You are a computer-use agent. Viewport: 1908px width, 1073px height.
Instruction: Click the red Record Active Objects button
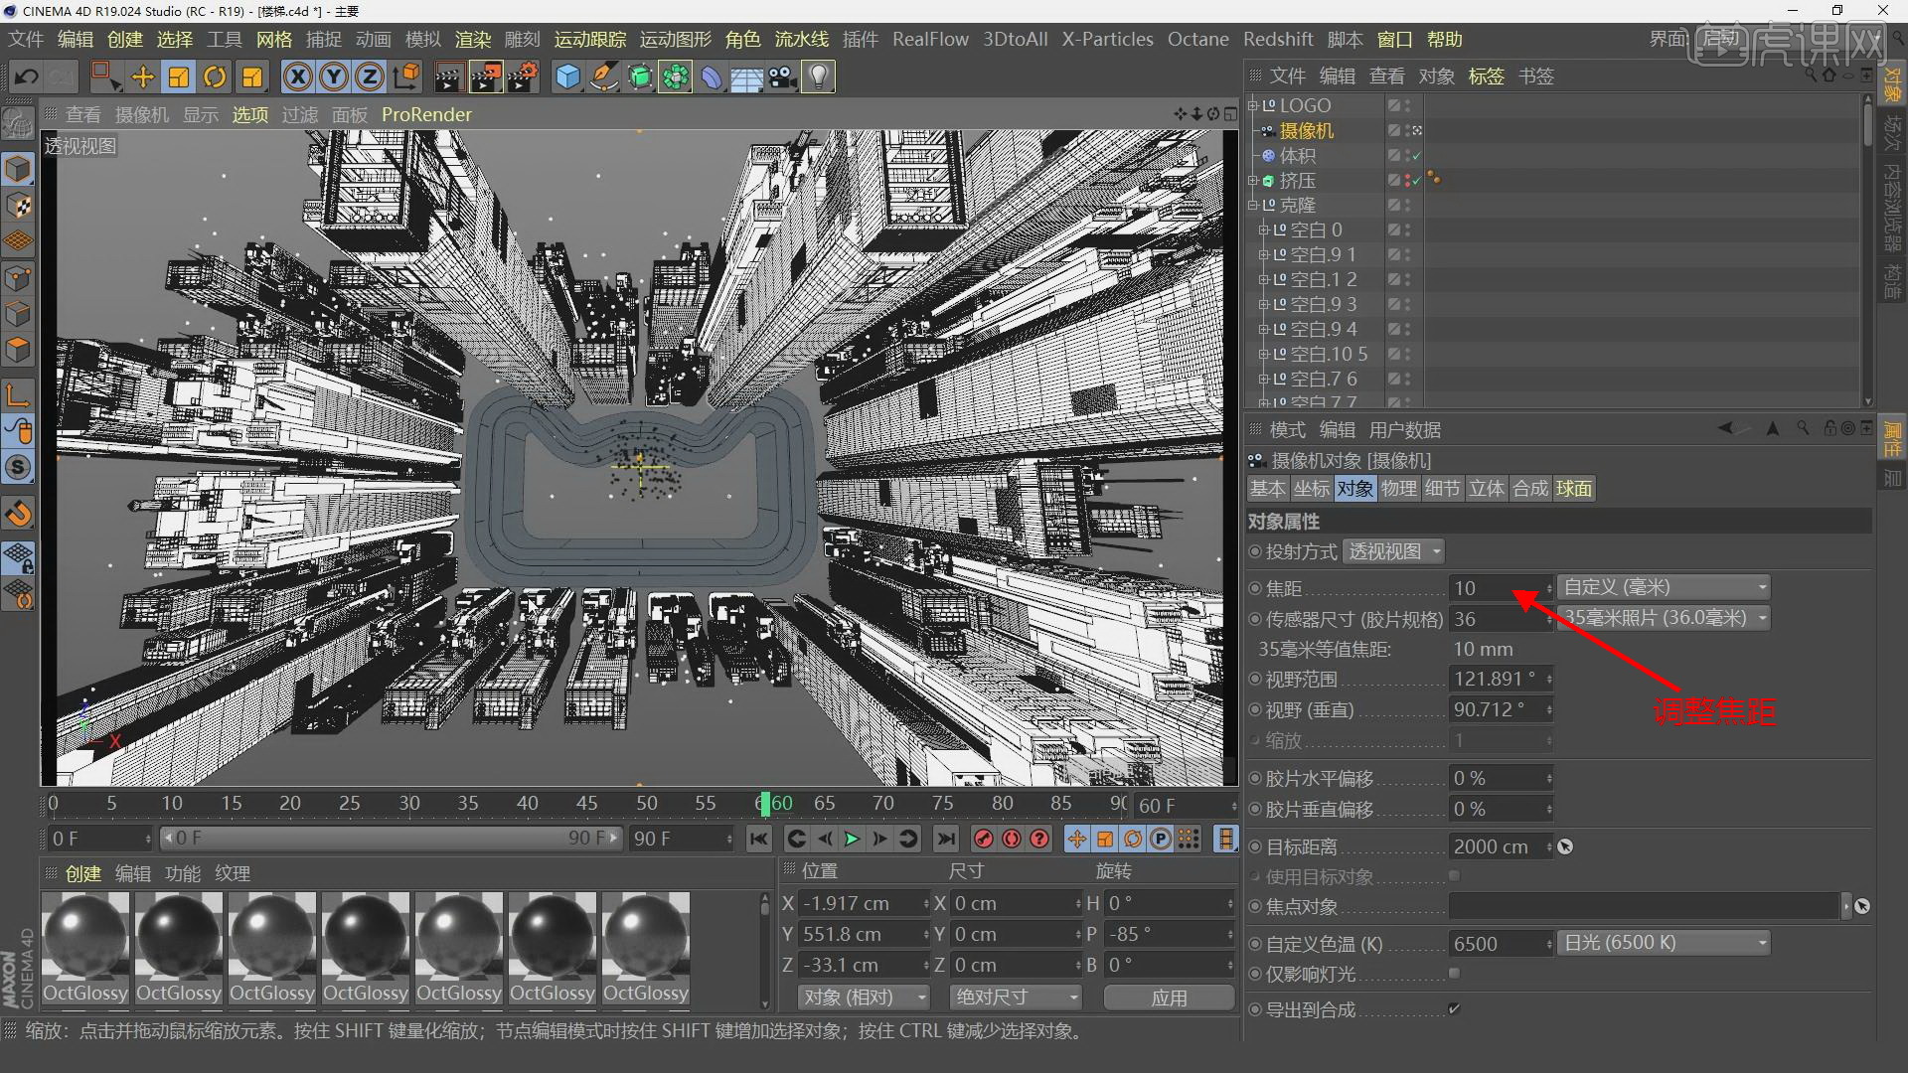tap(983, 839)
